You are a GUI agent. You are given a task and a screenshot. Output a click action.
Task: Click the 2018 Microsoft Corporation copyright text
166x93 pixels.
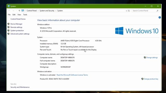coord(58,31)
